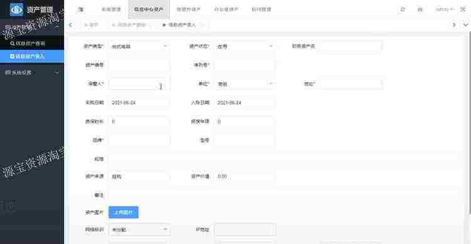
Task: Click the refresh icon in the top bar
Action: 403,9
